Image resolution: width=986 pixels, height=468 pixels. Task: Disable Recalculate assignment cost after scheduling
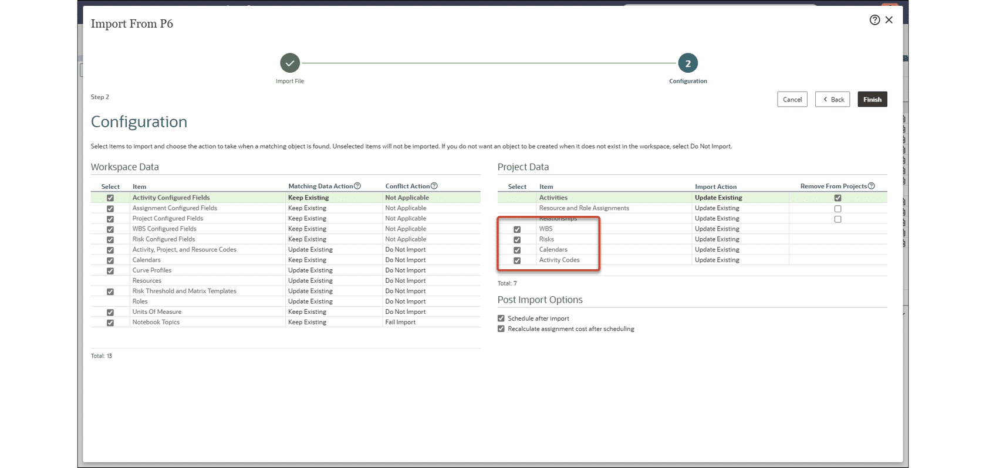pyautogui.click(x=501, y=329)
